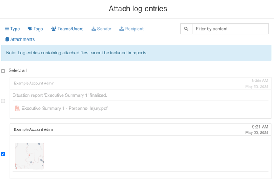274x181 pixels.
Task: Expand the Teams/Users filter text label
Action: click(x=70, y=29)
